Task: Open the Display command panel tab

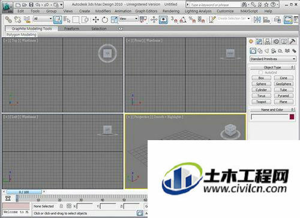Action: click(x=284, y=41)
